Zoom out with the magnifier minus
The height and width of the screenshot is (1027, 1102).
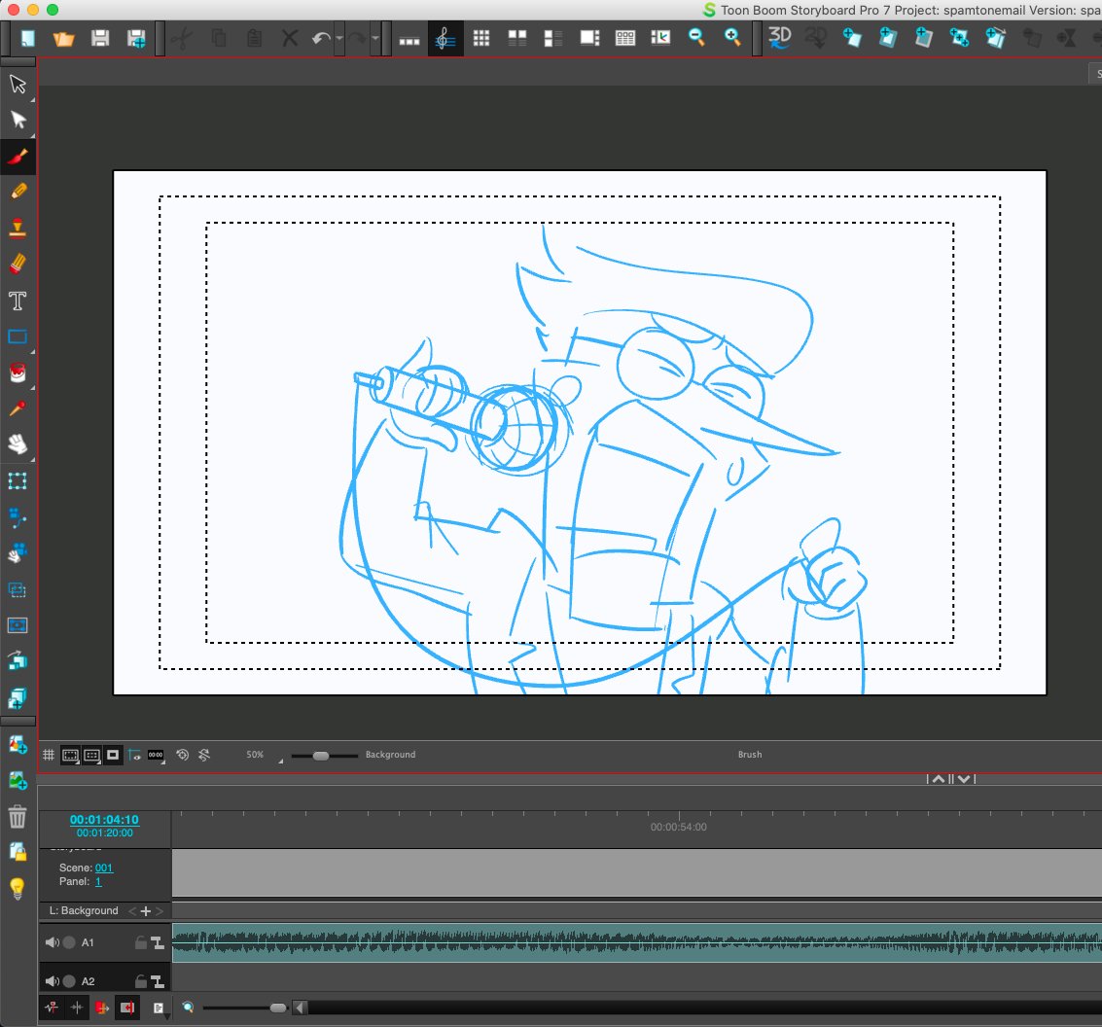coord(696,38)
